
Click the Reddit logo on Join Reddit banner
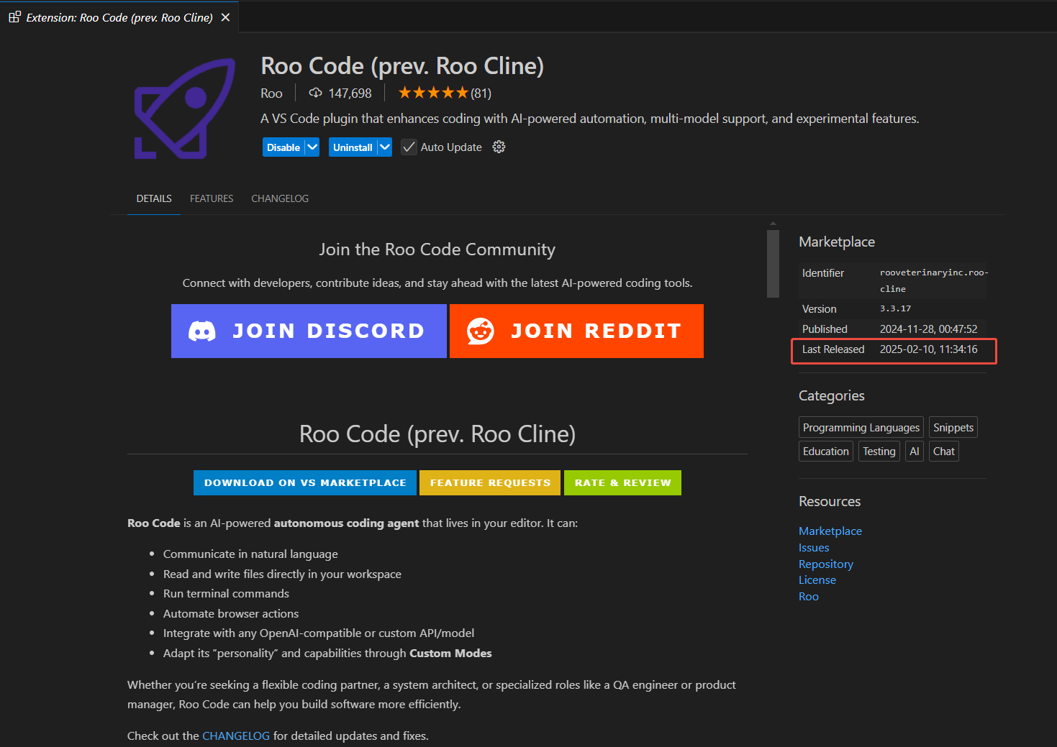481,331
